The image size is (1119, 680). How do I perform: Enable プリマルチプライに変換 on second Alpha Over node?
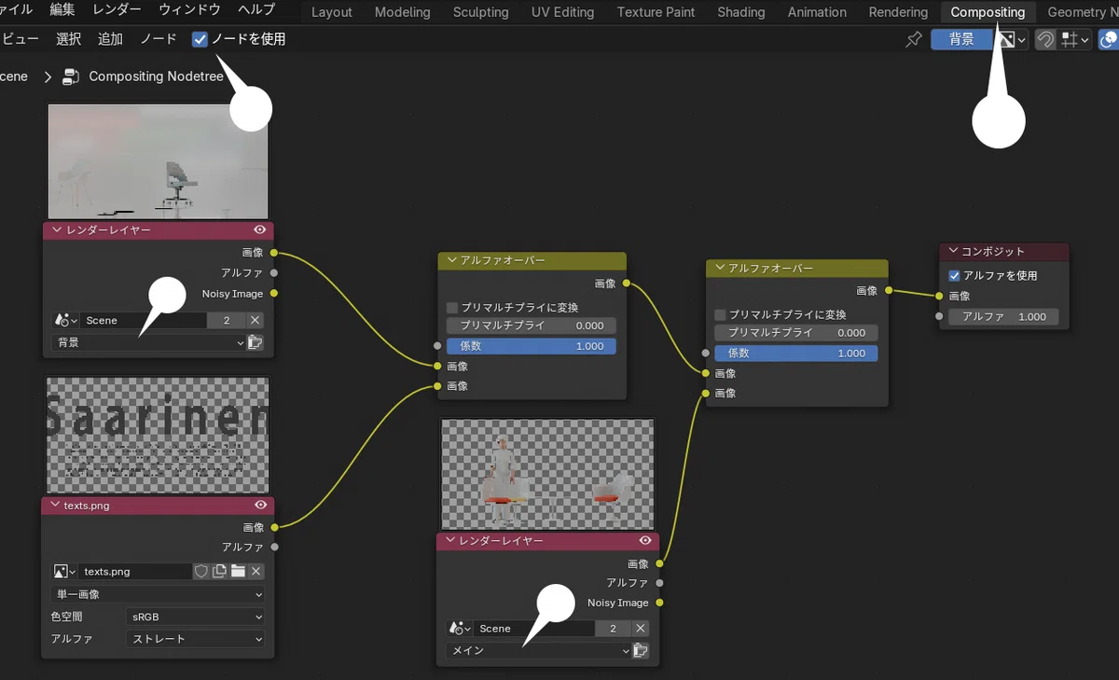point(720,314)
